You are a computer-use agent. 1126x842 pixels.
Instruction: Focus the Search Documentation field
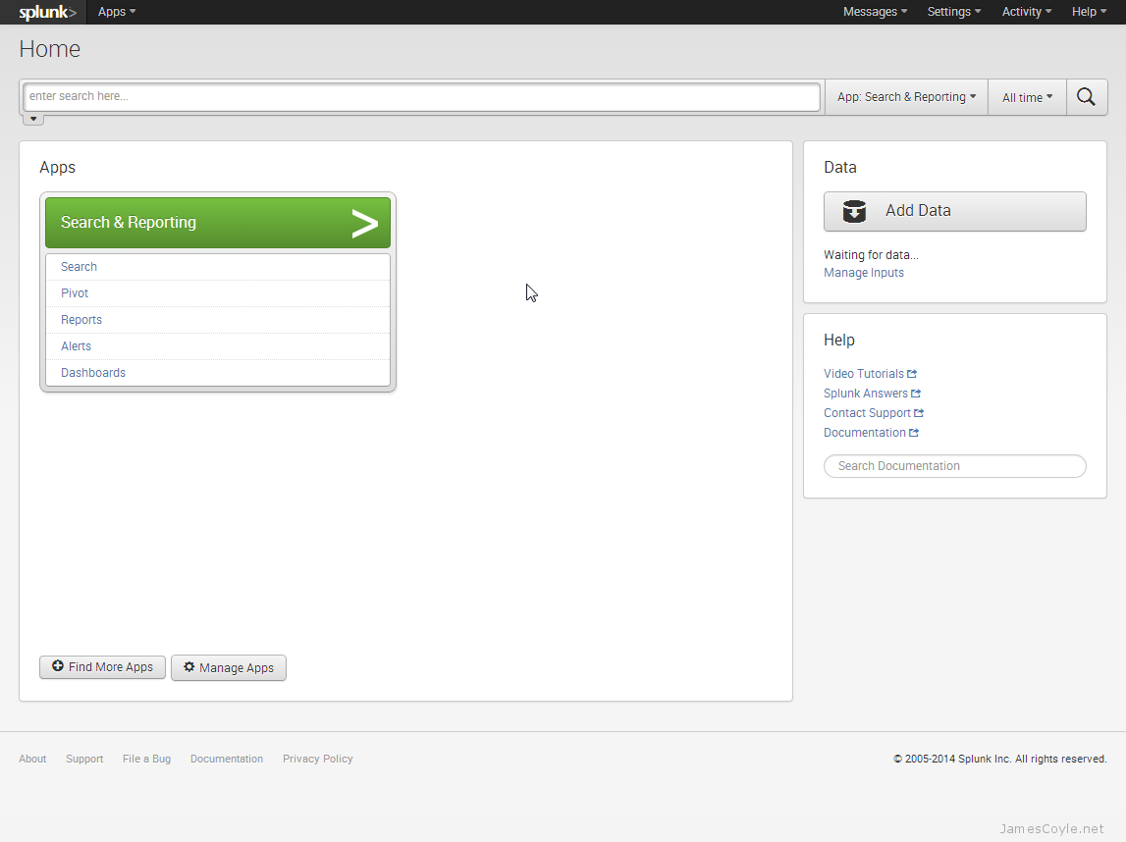tap(954, 466)
